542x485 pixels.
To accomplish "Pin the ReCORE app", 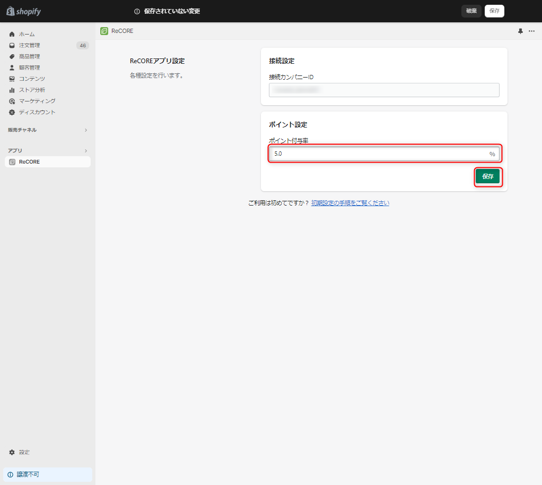I will 520,31.
